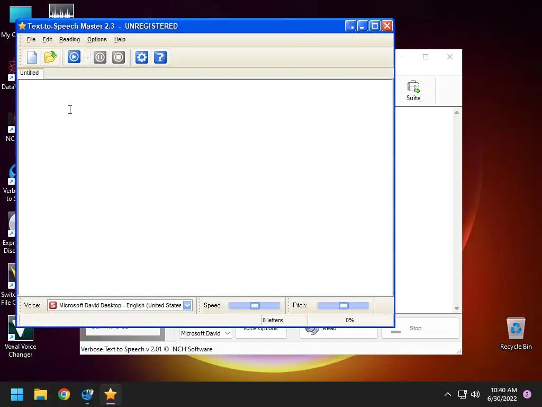This screenshot has height=407, width=542.
Task: Open the network icon in system tray
Action: tap(462, 394)
